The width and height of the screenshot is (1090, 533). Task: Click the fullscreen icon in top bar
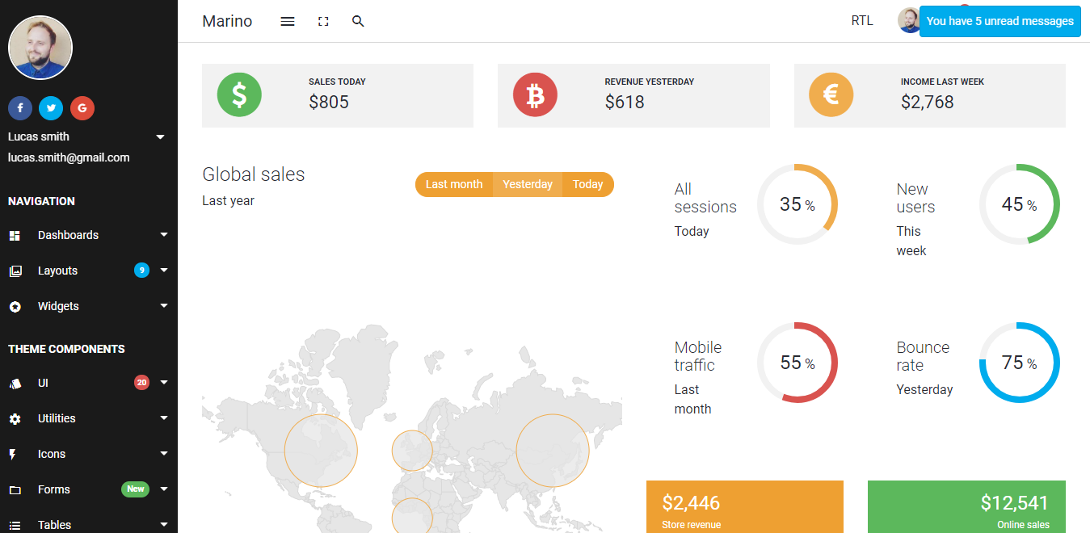click(323, 22)
